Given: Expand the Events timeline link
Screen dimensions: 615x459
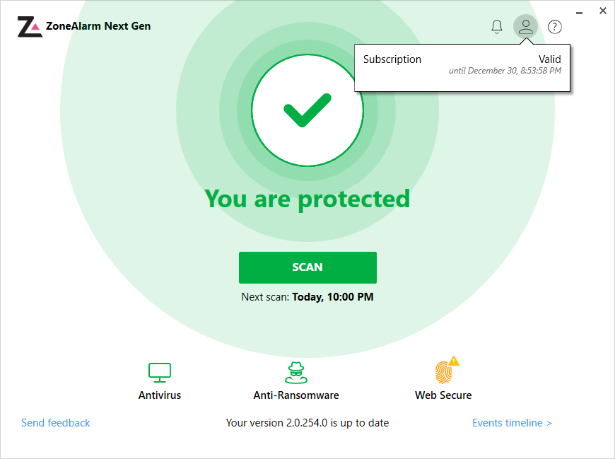Looking at the screenshot, I should pyautogui.click(x=512, y=423).
